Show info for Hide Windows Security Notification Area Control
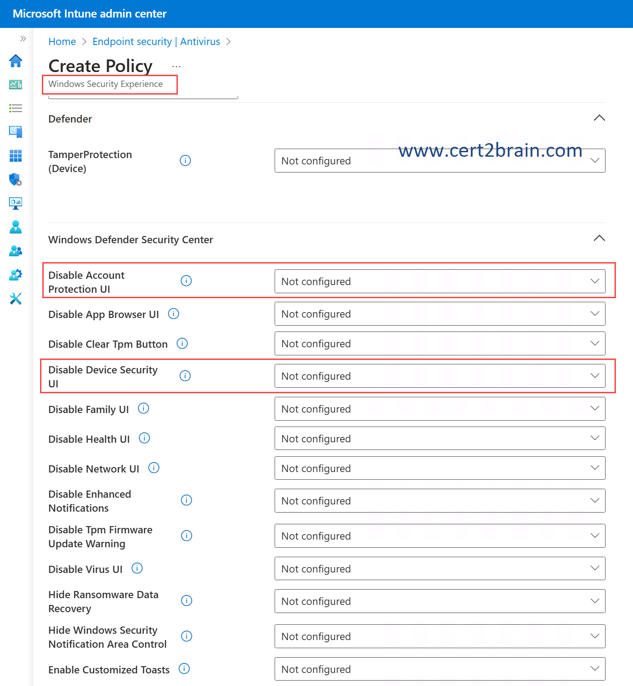This screenshot has height=686, width=633. pos(186,636)
